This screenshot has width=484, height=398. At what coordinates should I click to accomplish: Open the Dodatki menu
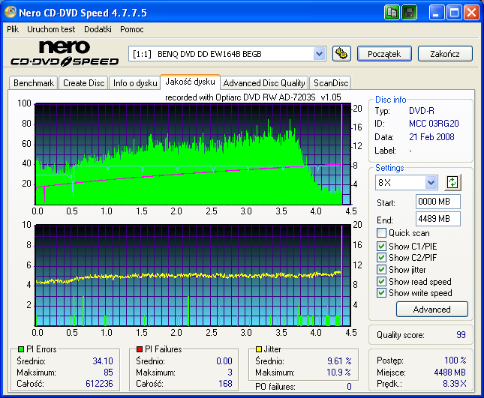(x=98, y=29)
